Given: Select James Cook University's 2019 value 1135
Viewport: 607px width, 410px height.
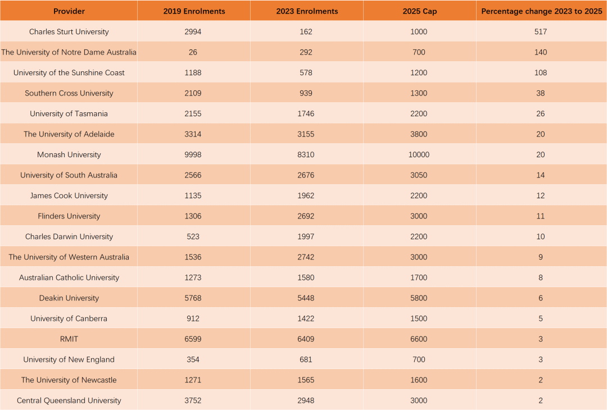Looking at the screenshot, I should click(x=193, y=196).
